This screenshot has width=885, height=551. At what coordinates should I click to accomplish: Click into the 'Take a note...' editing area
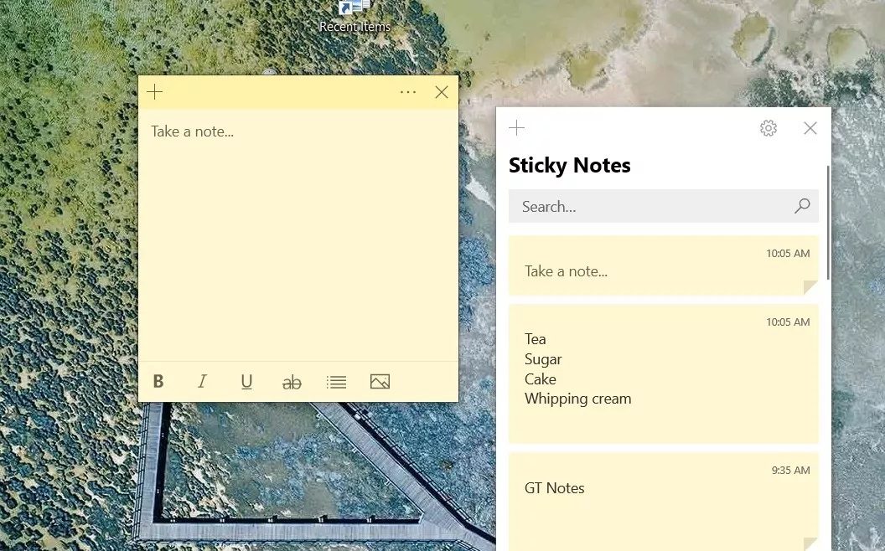pos(298,234)
